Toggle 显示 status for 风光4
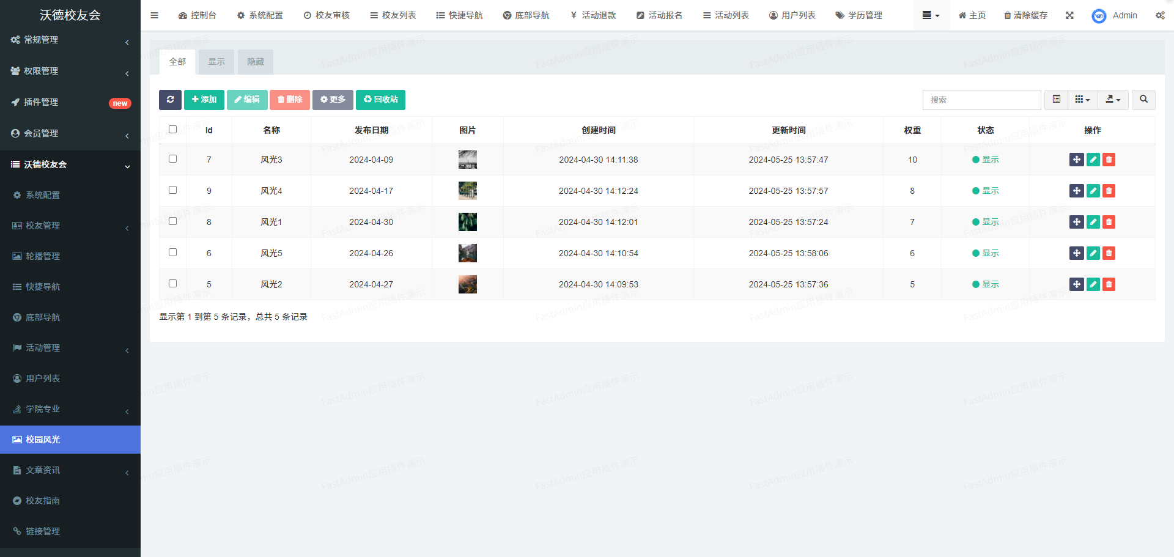 (985, 191)
